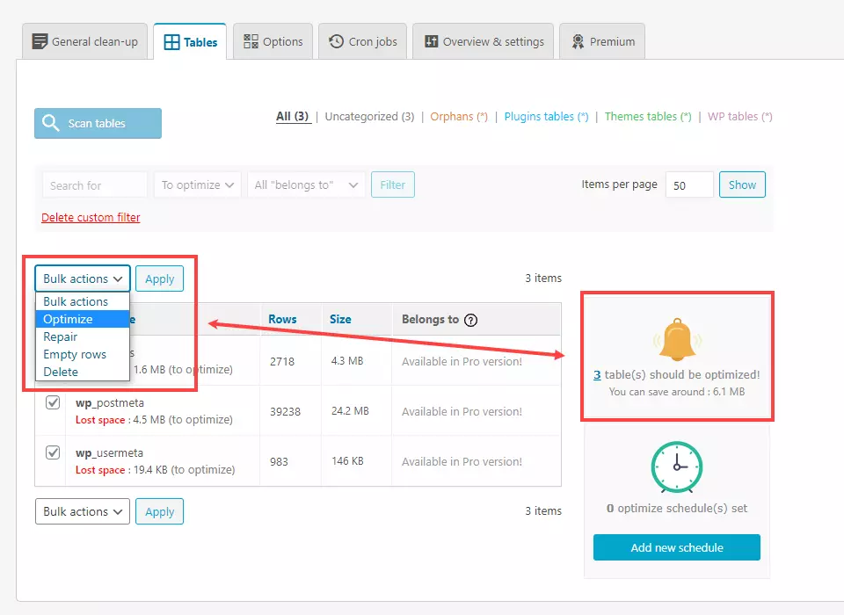Click the Overview & settings sliders icon
Screen dimensions: 844x615
point(431,41)
